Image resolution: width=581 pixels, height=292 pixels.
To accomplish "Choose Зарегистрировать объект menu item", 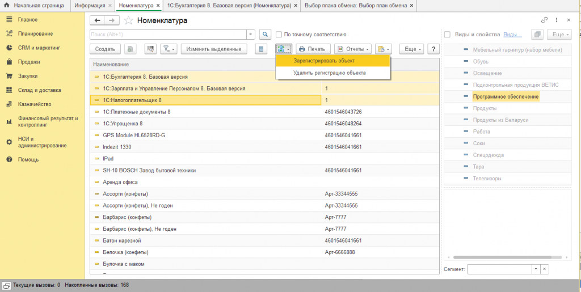I will coord(332,61).
